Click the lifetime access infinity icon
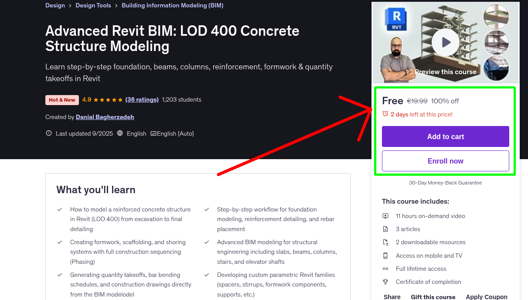 [385, 269]
